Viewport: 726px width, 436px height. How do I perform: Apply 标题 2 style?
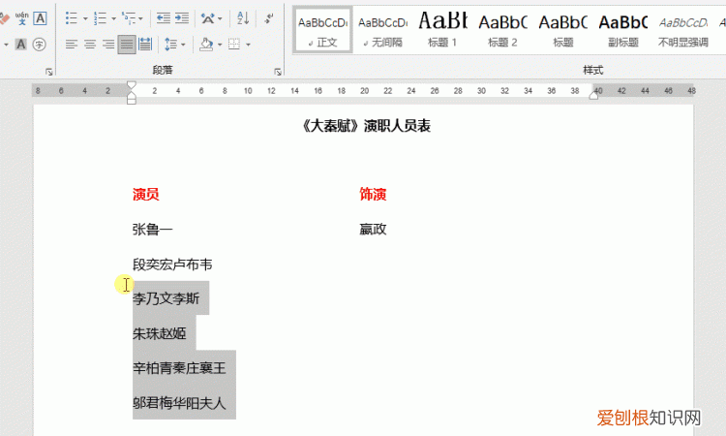coord(502,31)
